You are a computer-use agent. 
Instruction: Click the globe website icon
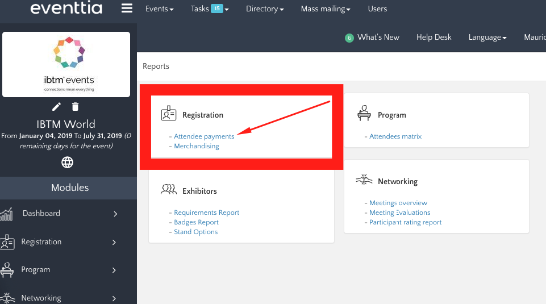click(x=68, y=163)
